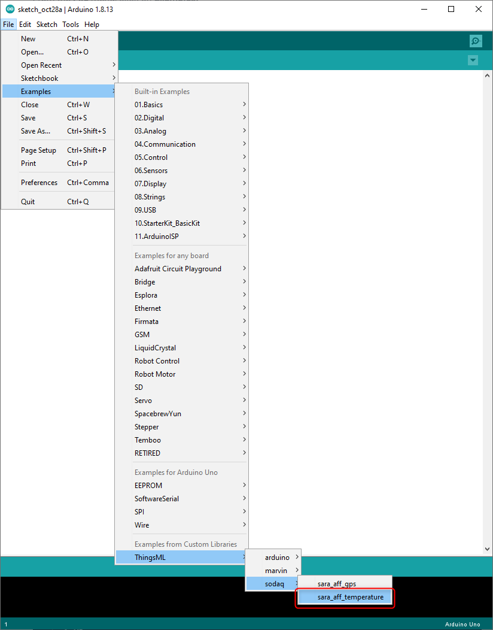This screenshot has height=630, width=493.
Task: Open SoftwareSerial examples submenu
Action: tap(181, 499)
